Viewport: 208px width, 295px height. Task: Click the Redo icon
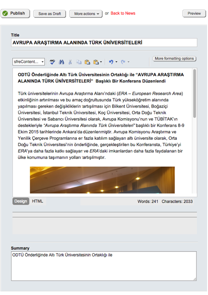tap(123, 62)
